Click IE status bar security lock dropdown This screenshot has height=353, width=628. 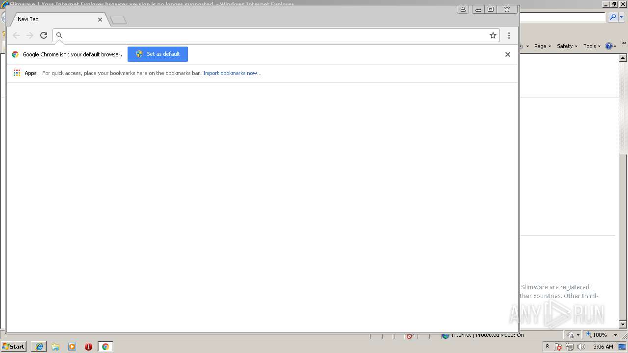574,335
